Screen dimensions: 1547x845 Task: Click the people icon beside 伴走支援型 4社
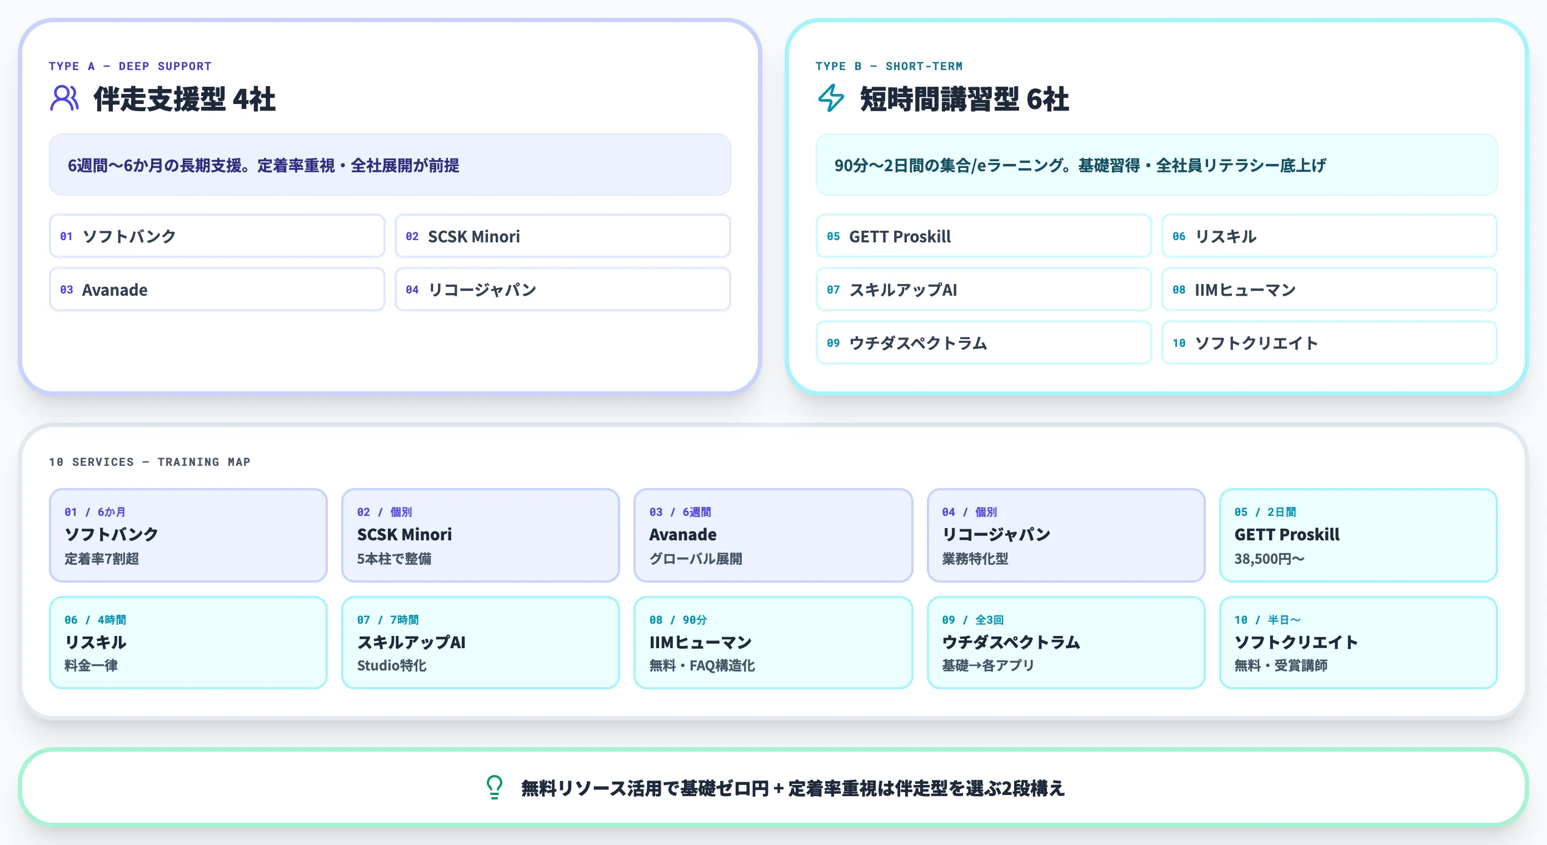point(64,98)
